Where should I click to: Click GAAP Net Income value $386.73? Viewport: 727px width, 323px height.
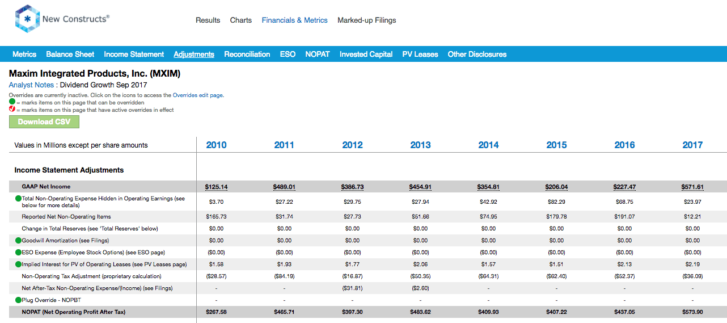click(x=353, y=187)
